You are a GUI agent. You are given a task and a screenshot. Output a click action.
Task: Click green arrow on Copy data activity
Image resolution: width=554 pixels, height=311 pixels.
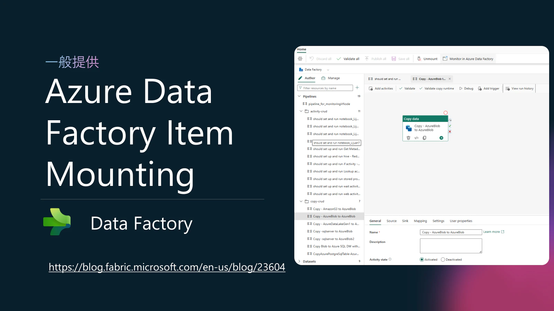[x=441, y=138]
